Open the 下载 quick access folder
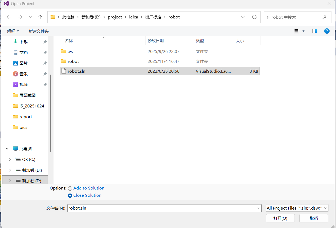 (x=24, y=42)
